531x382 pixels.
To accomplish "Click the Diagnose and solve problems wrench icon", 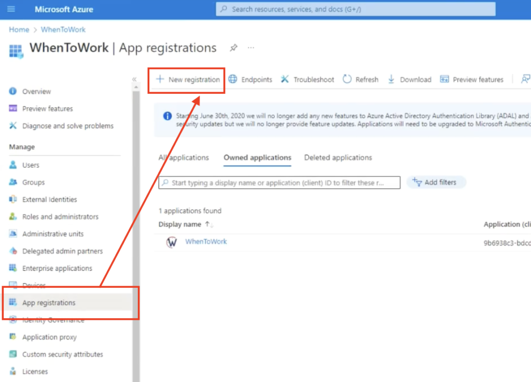I will 12,125.
